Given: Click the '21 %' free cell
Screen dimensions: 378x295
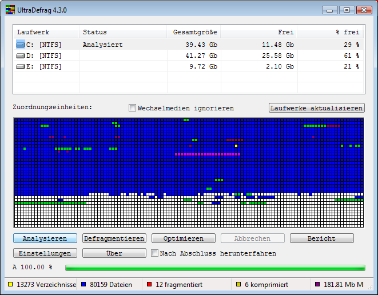Looking at the screenshot, I should (x=352, y=66).
